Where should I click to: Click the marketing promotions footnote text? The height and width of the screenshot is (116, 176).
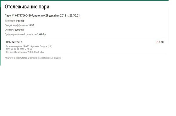(x=33, y=58)
